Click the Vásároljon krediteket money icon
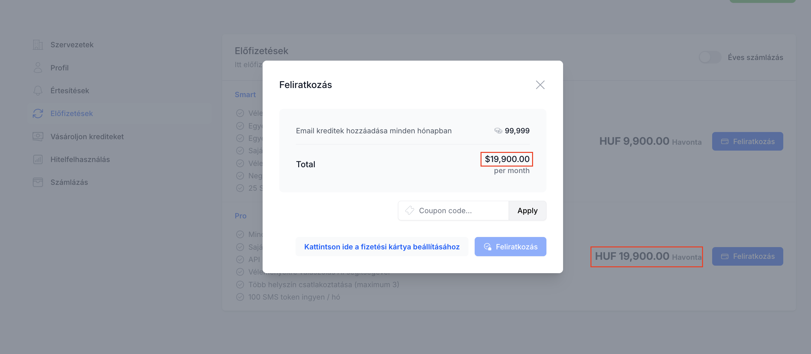The width and height of the screenshot is (811, 354). [38, 137]
